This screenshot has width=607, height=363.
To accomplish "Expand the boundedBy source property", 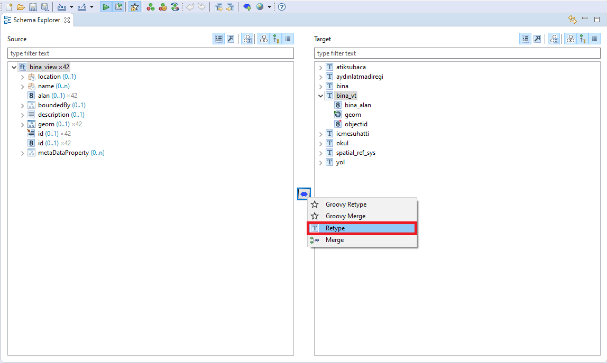I will coord(22,105).
